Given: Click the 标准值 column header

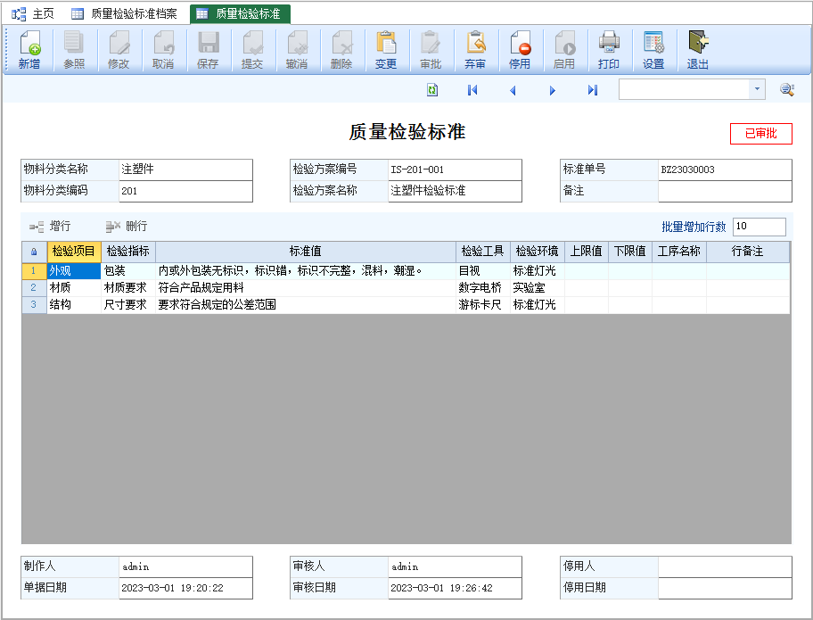Looking at the screenshot, I should tap(305, 252).
